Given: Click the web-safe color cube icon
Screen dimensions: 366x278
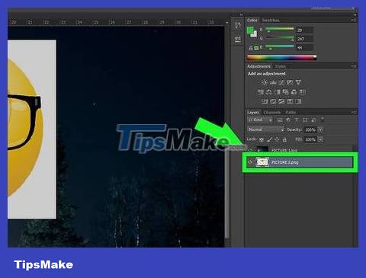Looking at the screenshot, I should click(x=256, y=48).
